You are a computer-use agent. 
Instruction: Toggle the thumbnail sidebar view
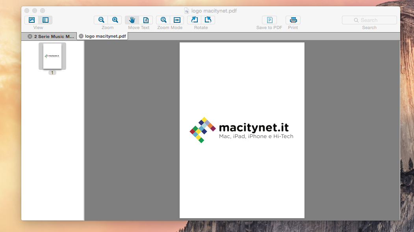click(x=45, y=20)
